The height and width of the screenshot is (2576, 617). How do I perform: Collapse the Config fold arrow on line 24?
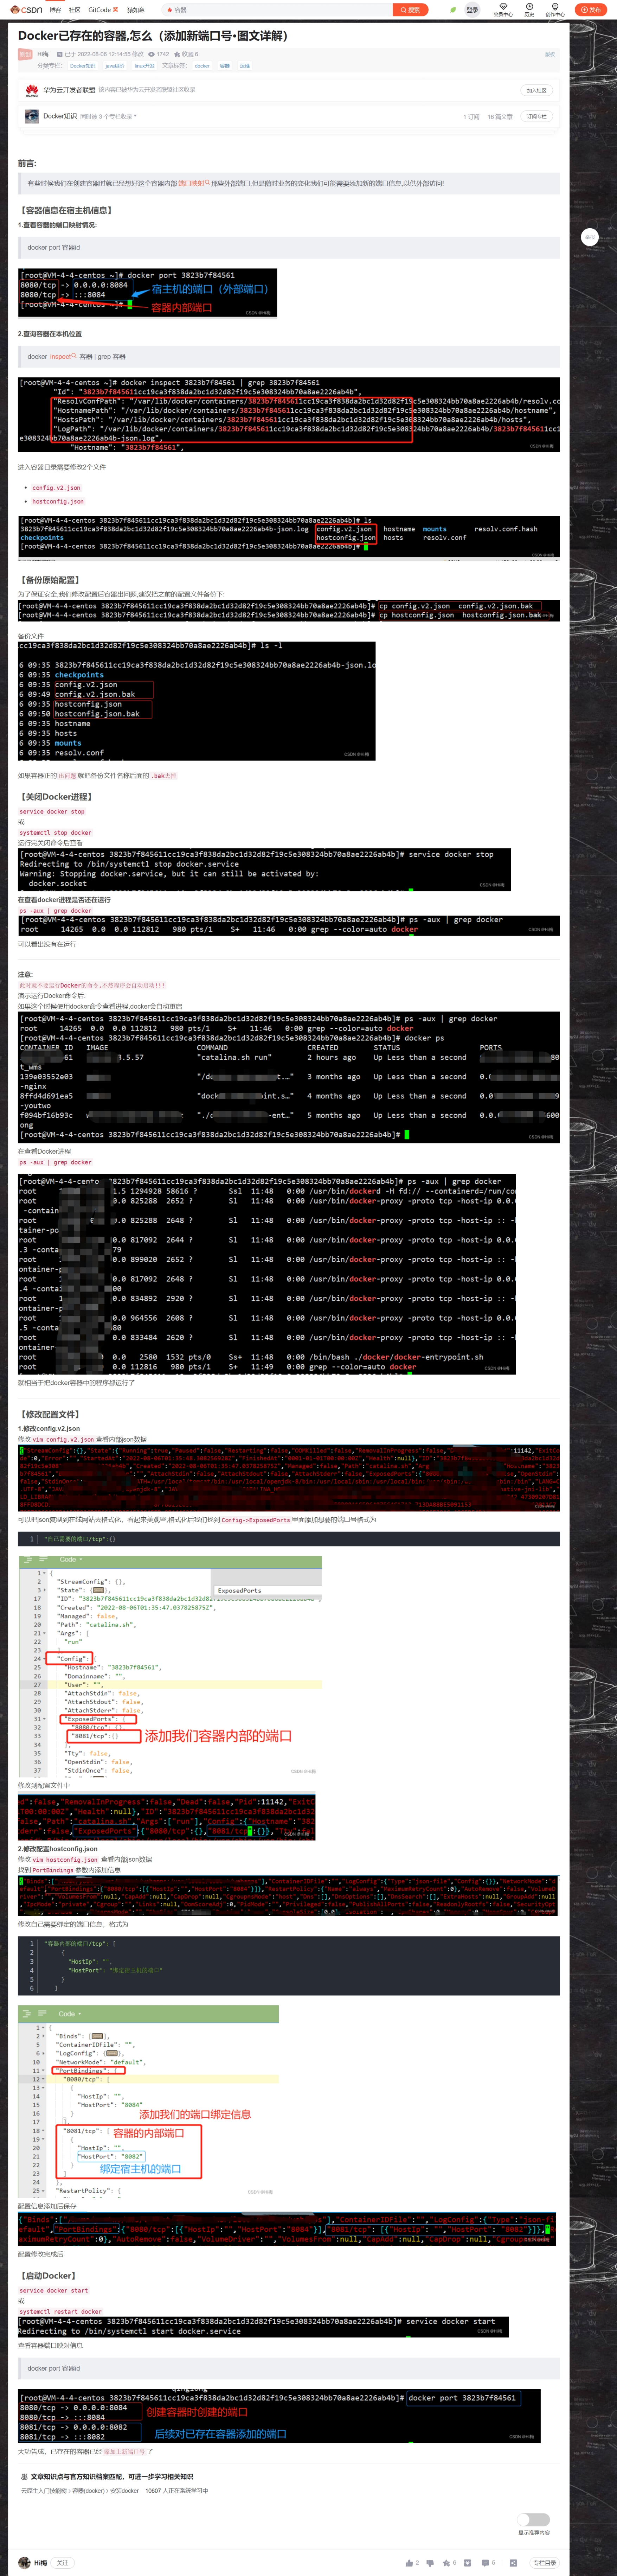[45, 1659]
